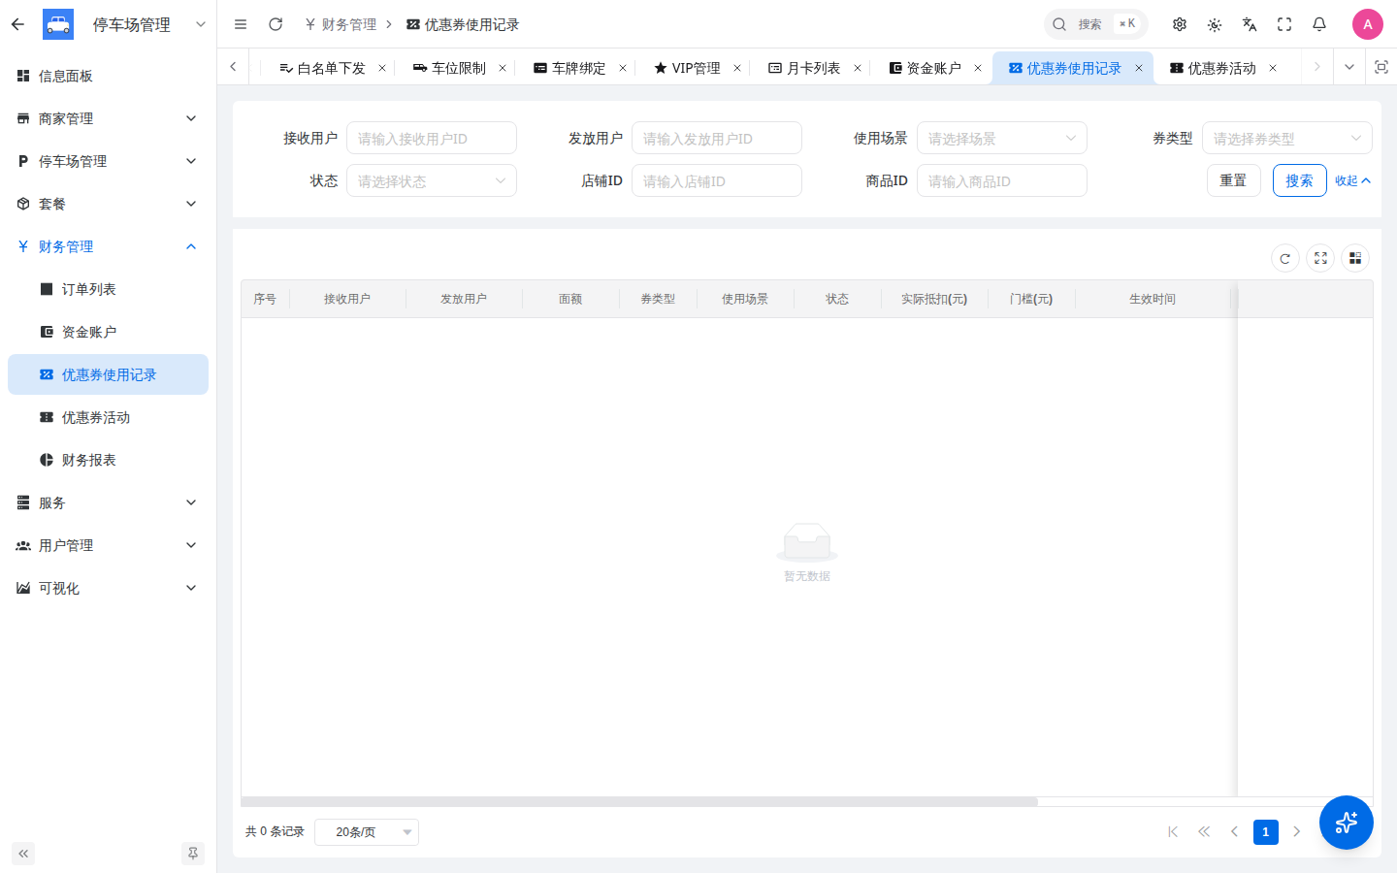Switch to the VIP管理 tab
The width and height of the screenshot is (1397, 873).
tap(687, 68)
